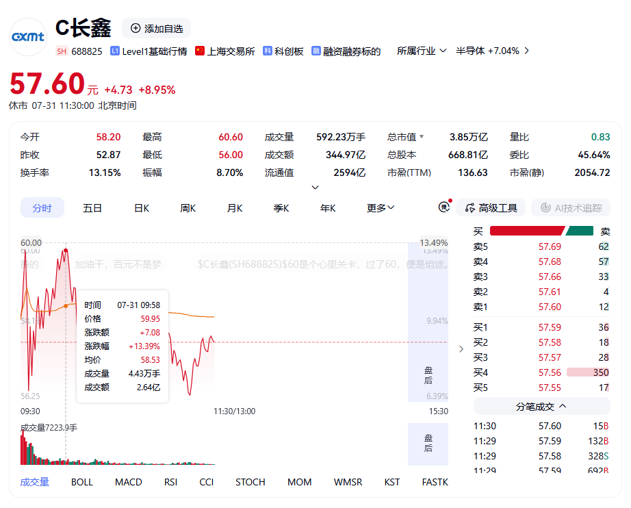Click the 买3 price 57.57

(x=550, y=357)
